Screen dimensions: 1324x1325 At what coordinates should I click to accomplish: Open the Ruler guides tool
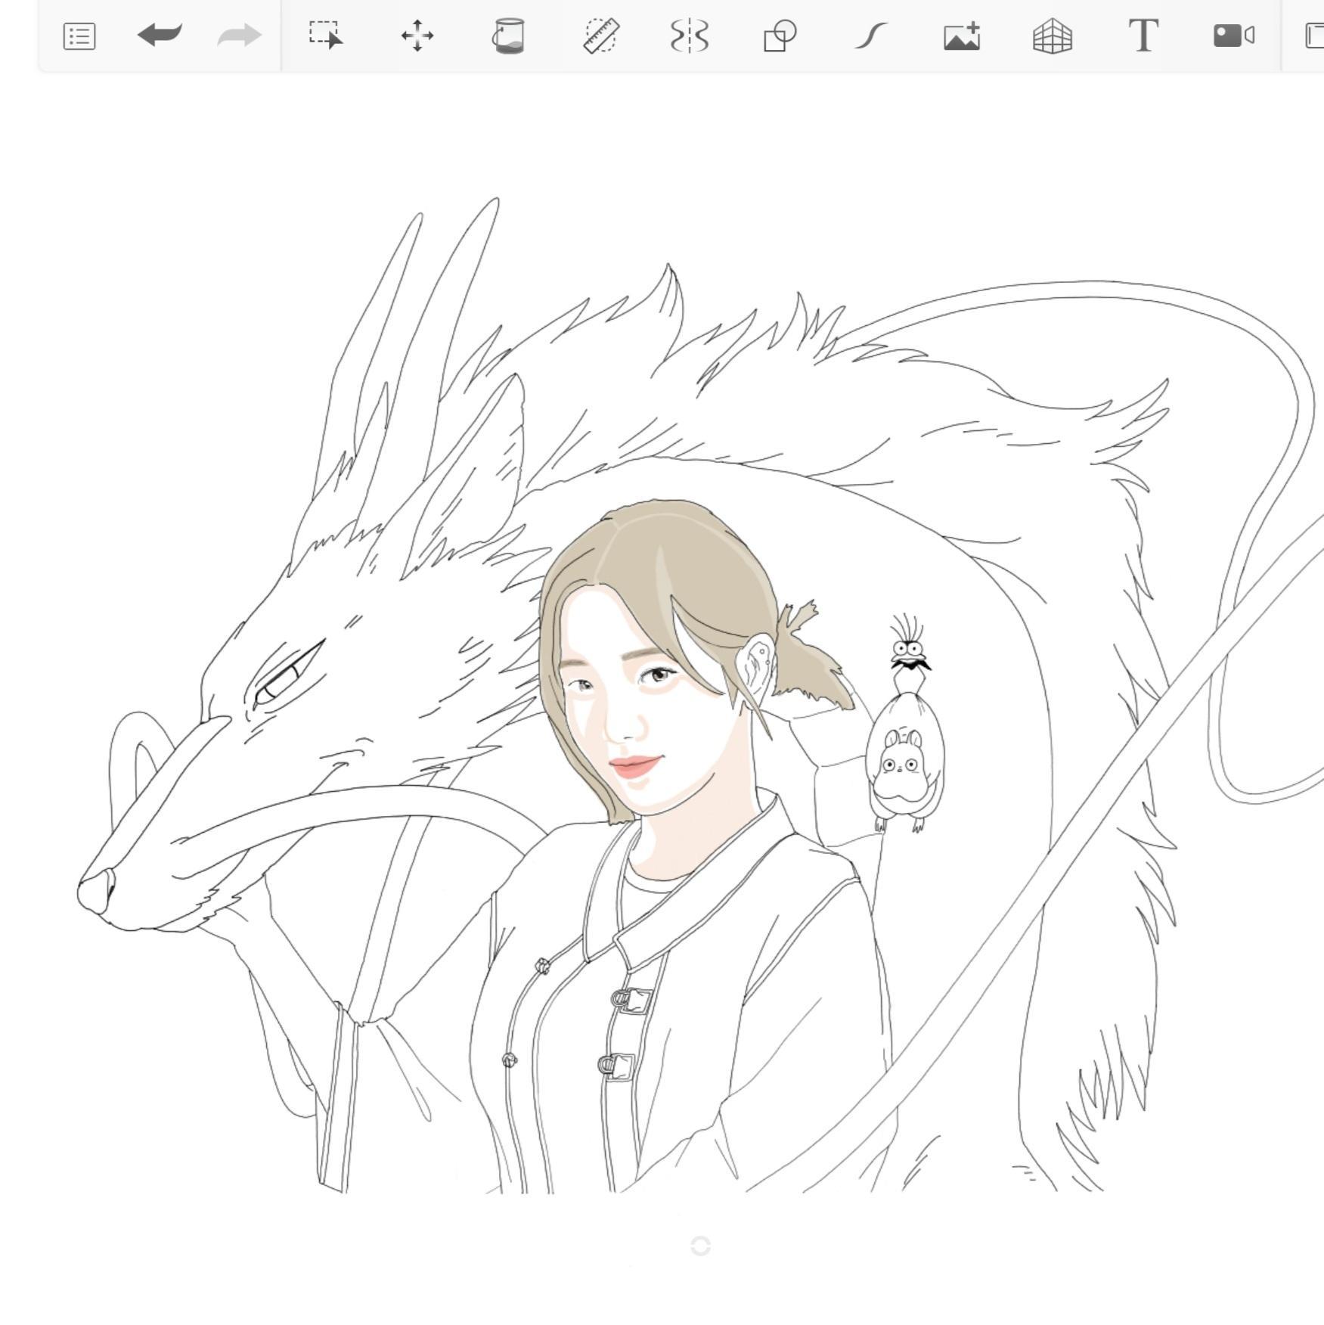pos(601,36)
